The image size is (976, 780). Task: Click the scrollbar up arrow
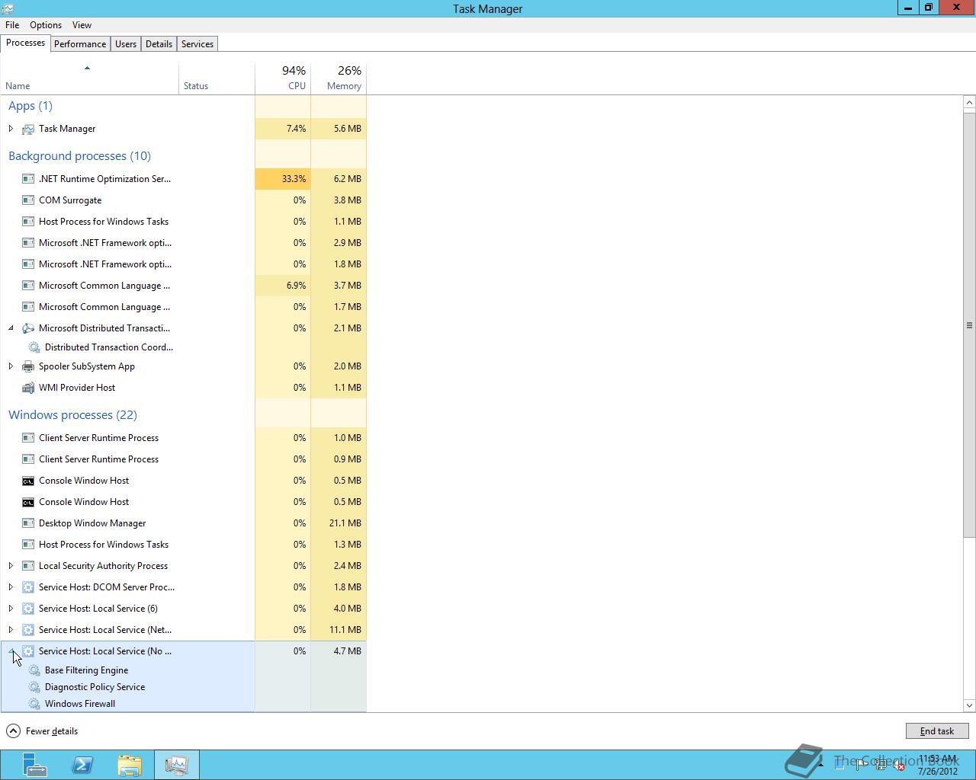click(x=969, y=102)
